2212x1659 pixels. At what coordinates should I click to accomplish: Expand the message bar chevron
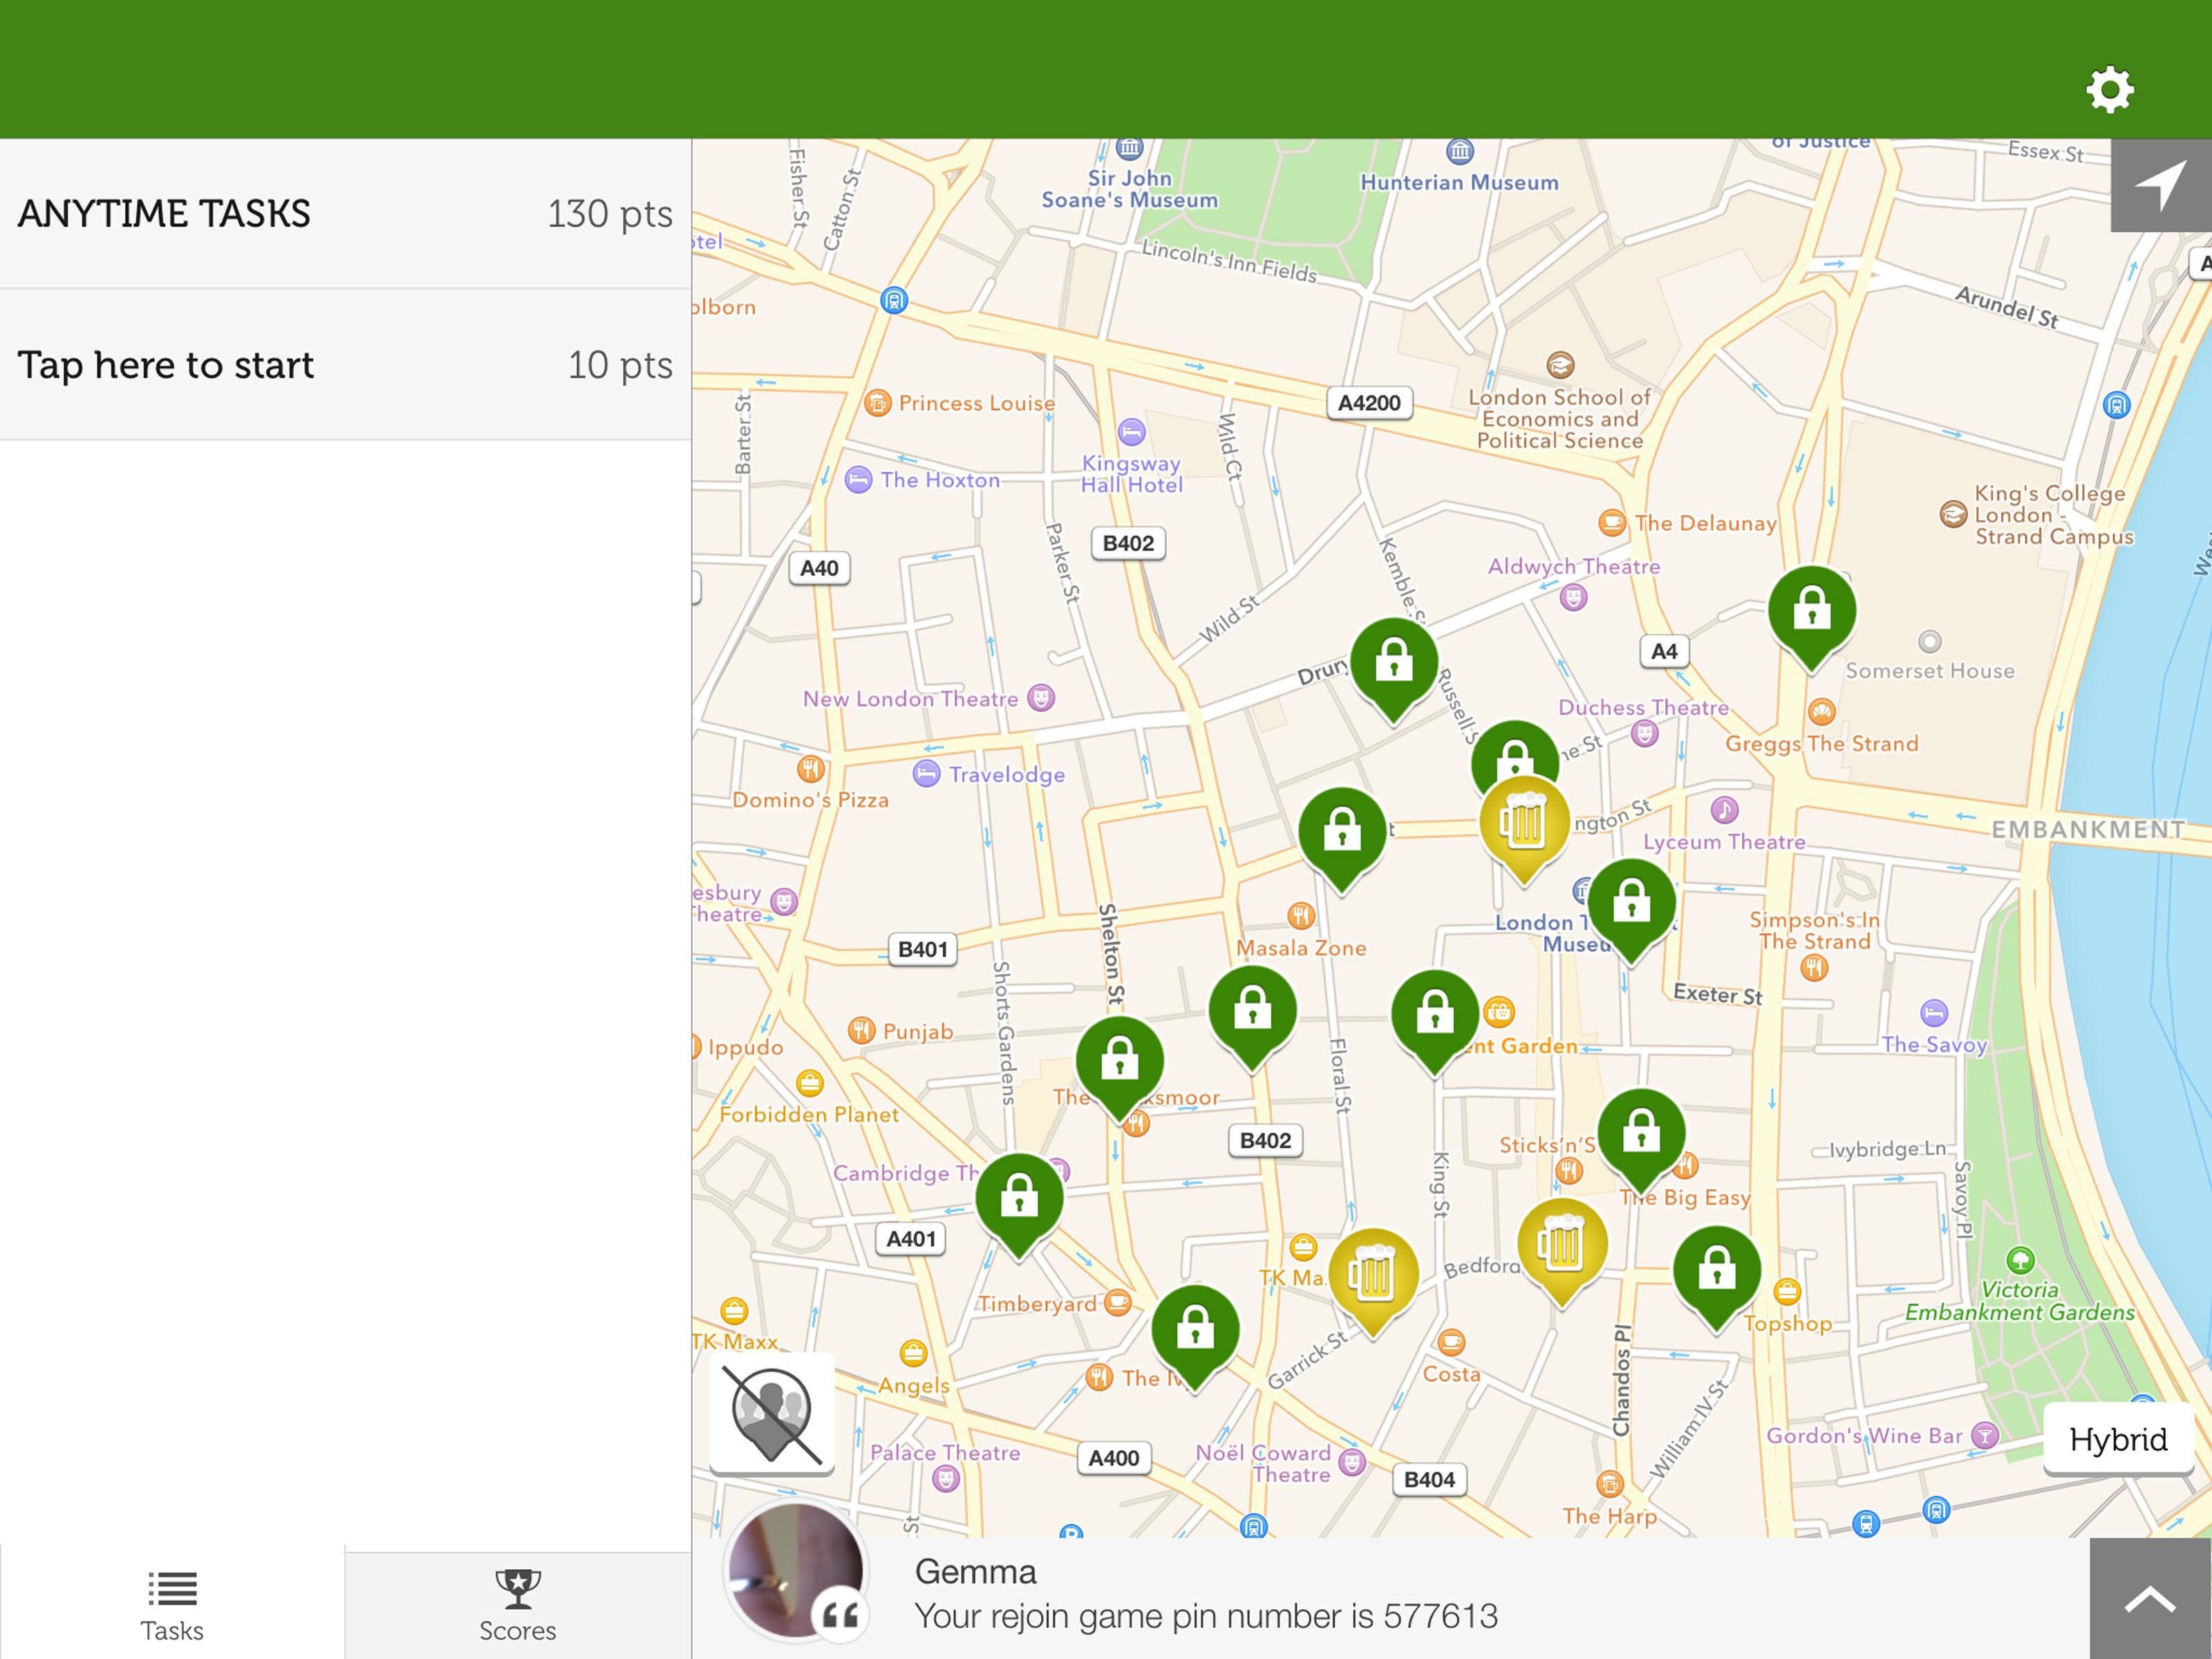coord(2149,1598)
